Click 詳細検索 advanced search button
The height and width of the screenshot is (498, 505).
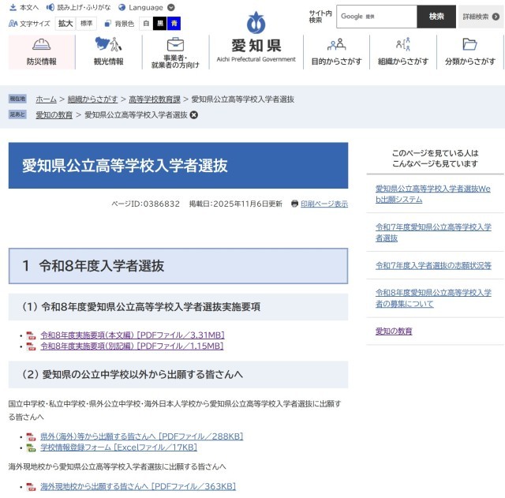pyautogui.click(x=480, y=17)
